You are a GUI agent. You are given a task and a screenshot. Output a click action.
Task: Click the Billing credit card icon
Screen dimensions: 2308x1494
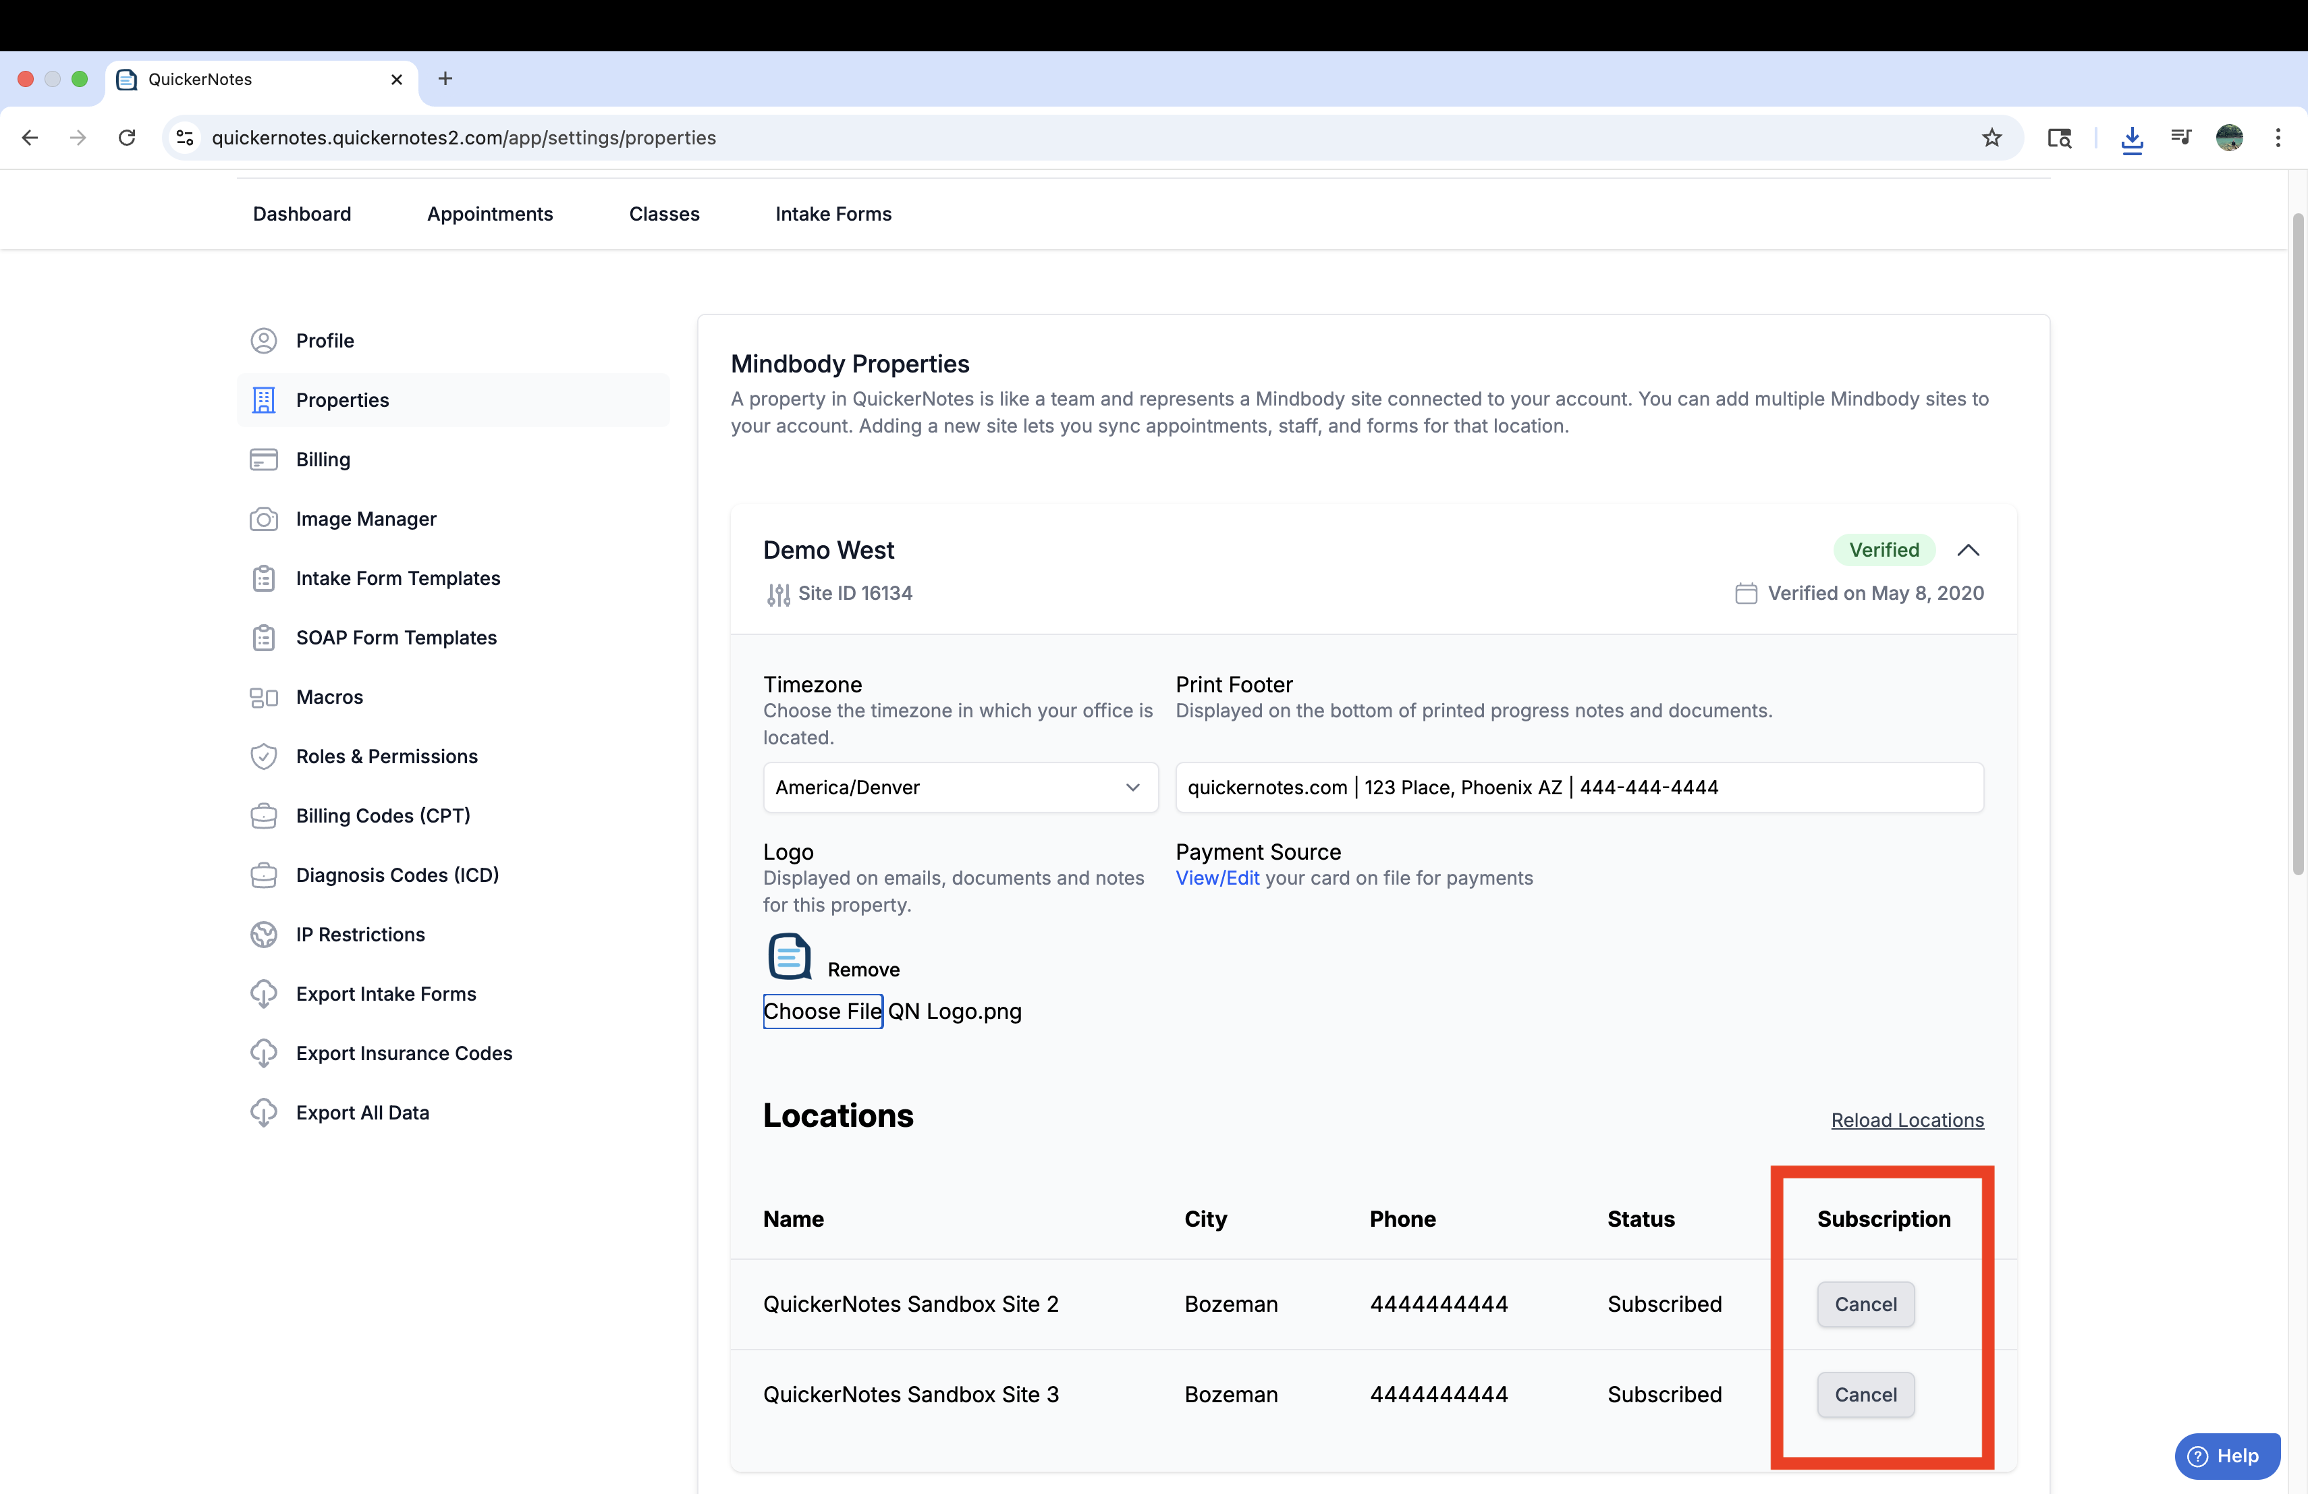coord(264,460)
